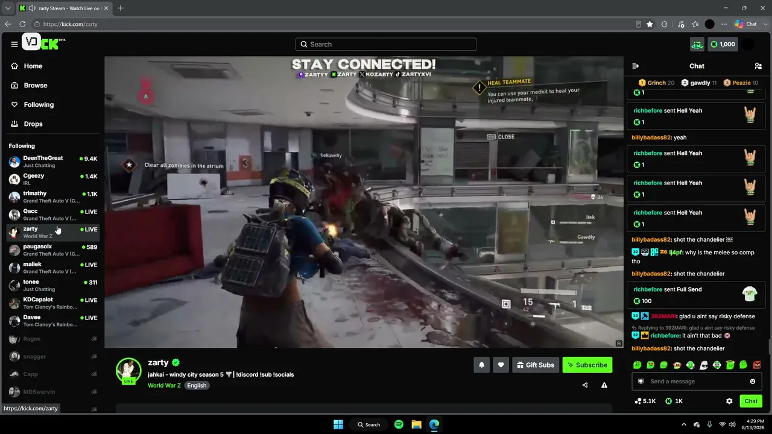Open Edge Settings and more menu
The width and height of the screenshot is (772, 434).
click(724, 24)
